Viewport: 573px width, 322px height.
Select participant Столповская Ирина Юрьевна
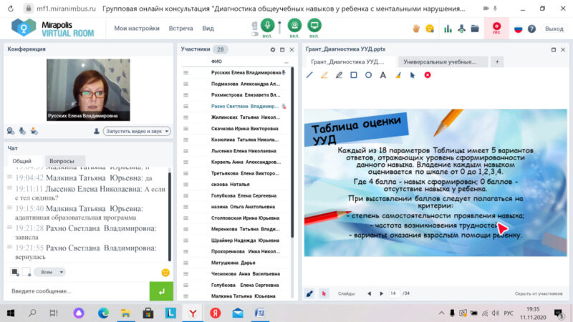click(x=245, y=218)
